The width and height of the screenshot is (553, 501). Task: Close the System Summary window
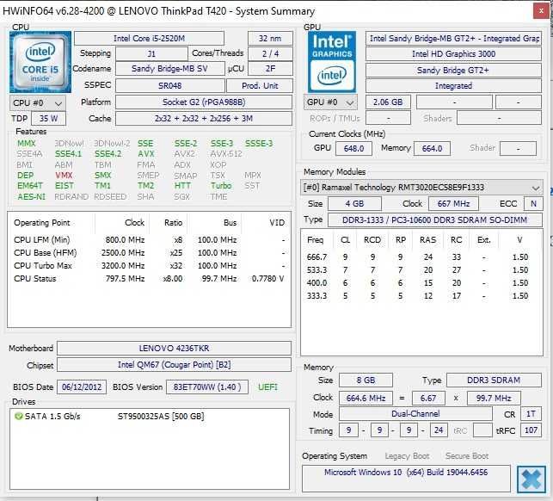(541, 11)
